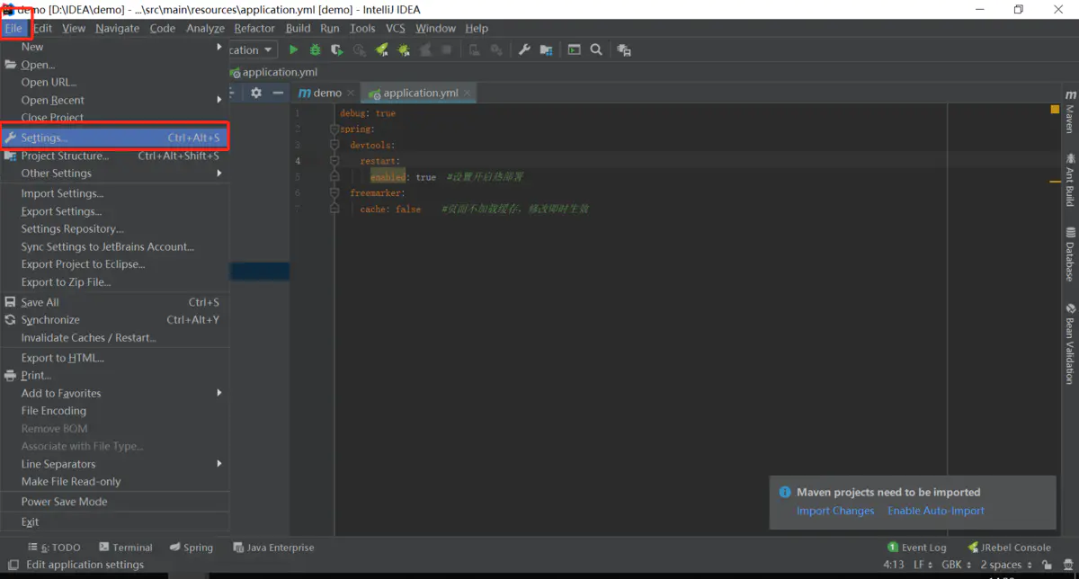Open the Navigate menu
The height and width of the screenshot is (579, 1079).
118,28
